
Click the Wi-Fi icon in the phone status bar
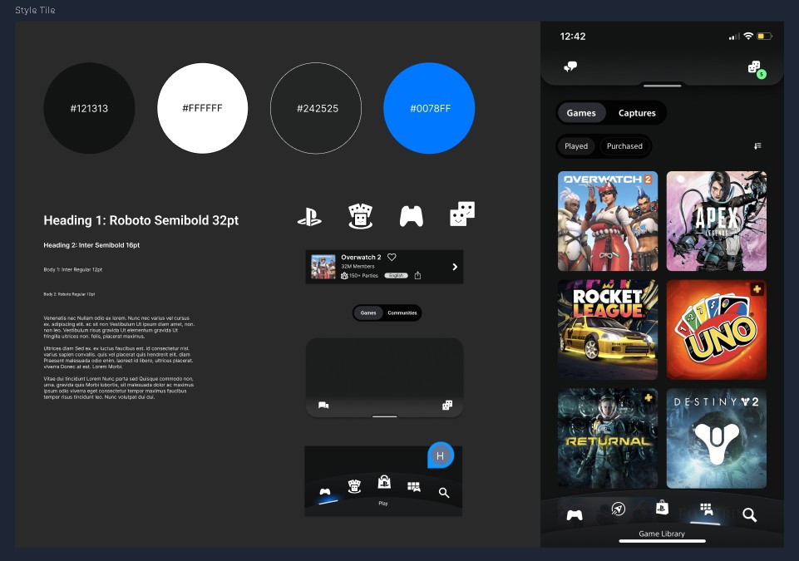748,37
